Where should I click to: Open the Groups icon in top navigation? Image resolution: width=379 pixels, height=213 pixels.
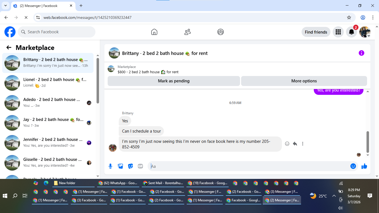(221, 32)
